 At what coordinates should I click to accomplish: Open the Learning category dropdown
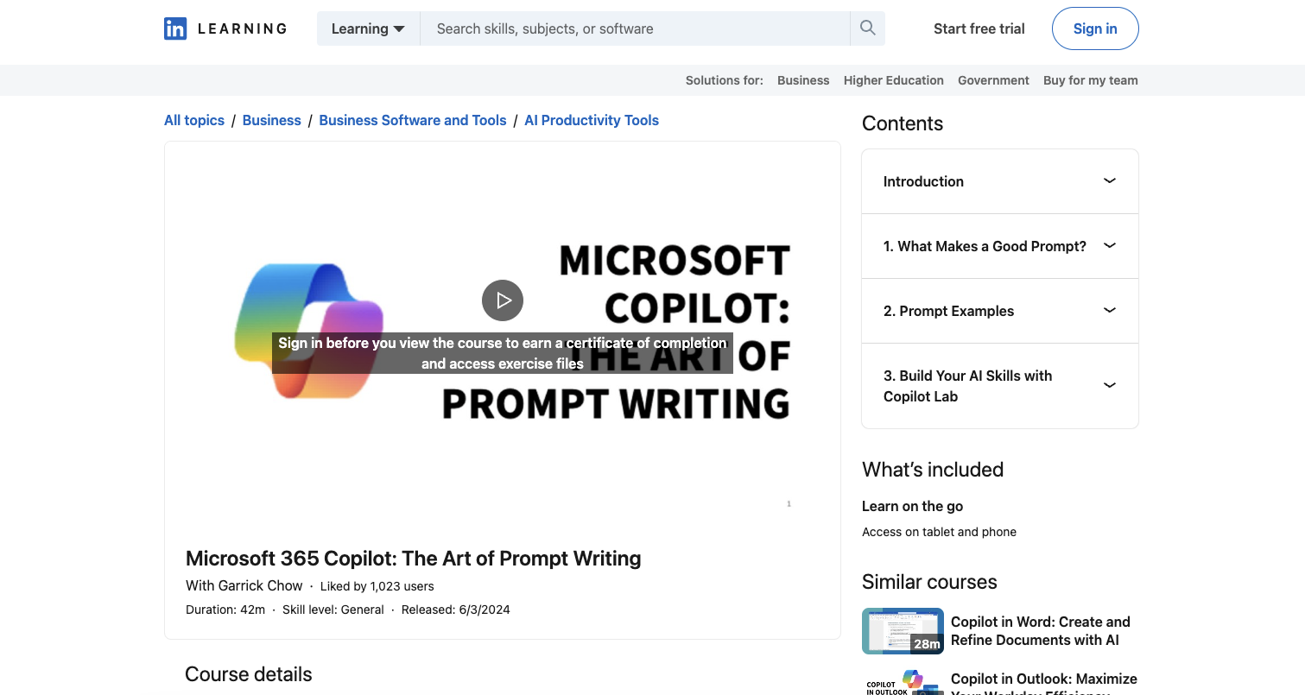pos(368,28)
